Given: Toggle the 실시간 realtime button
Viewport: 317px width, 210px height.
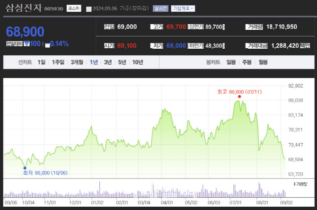Looking at the screenshot, I should pos(160,9).
